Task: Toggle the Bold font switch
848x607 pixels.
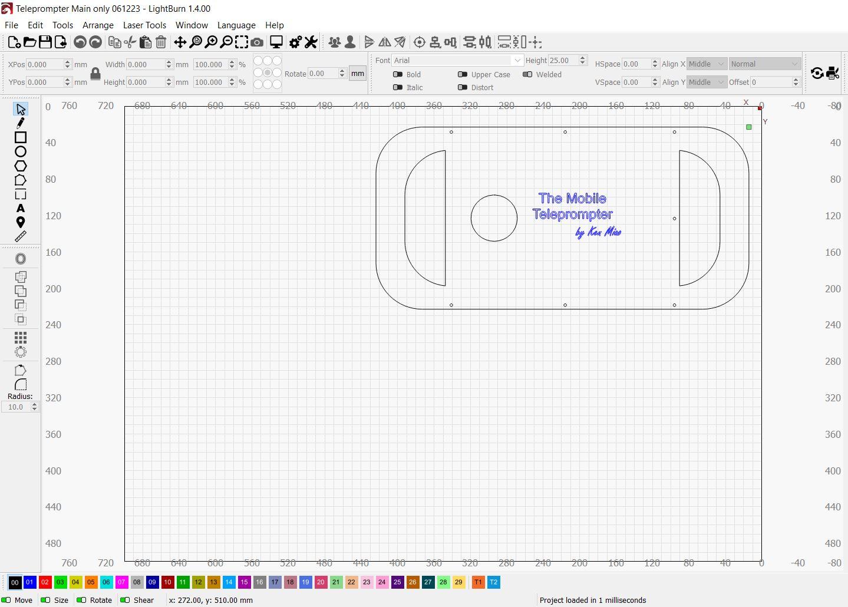Action: 398,74
